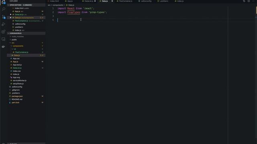This screenshot has height=144, width=257.
Task: Open the Extensions view
Action: click(4, 32)
